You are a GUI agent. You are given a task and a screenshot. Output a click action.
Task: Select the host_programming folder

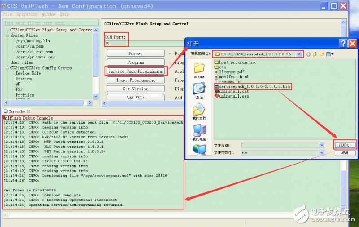(x=235, y=62)
